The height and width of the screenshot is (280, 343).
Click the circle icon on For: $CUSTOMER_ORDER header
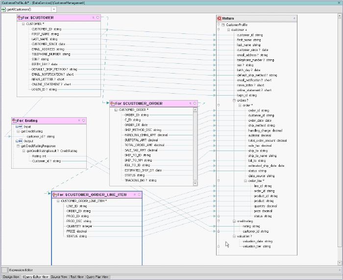click(x=195, y=103)
